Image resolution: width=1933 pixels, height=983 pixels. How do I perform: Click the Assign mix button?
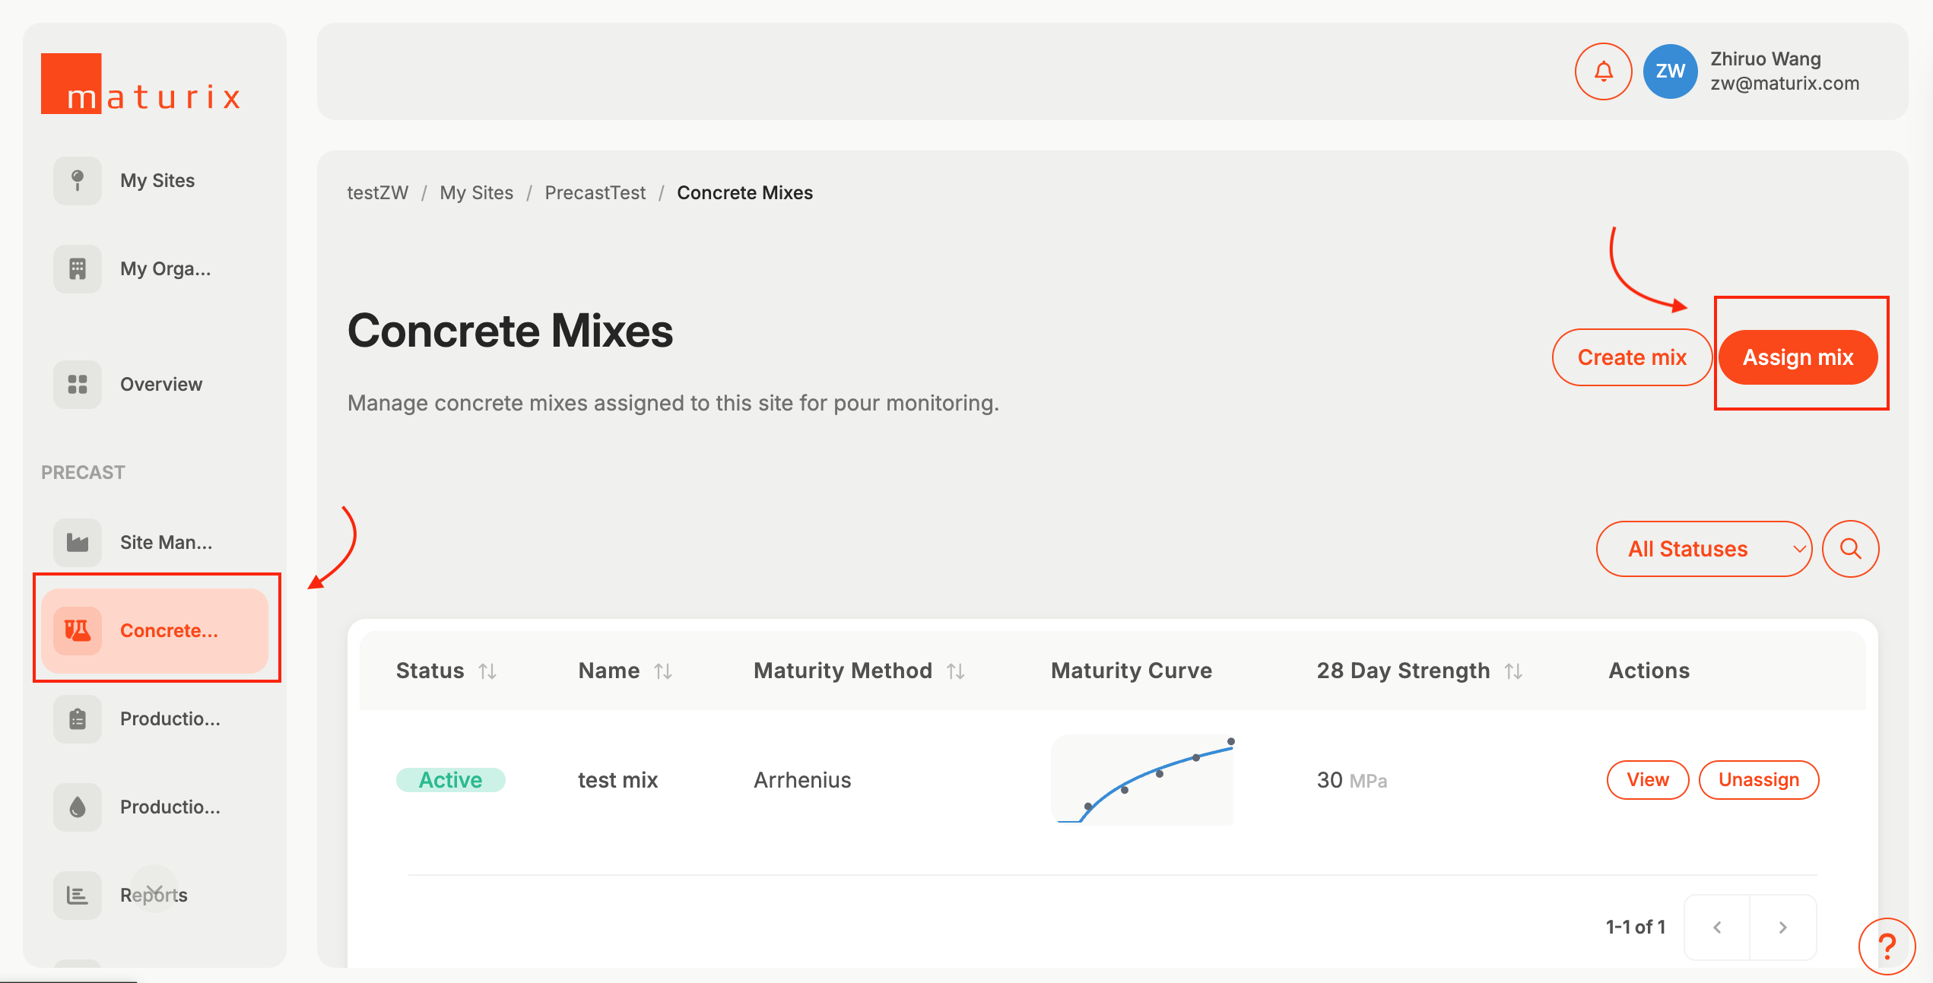1798,357
